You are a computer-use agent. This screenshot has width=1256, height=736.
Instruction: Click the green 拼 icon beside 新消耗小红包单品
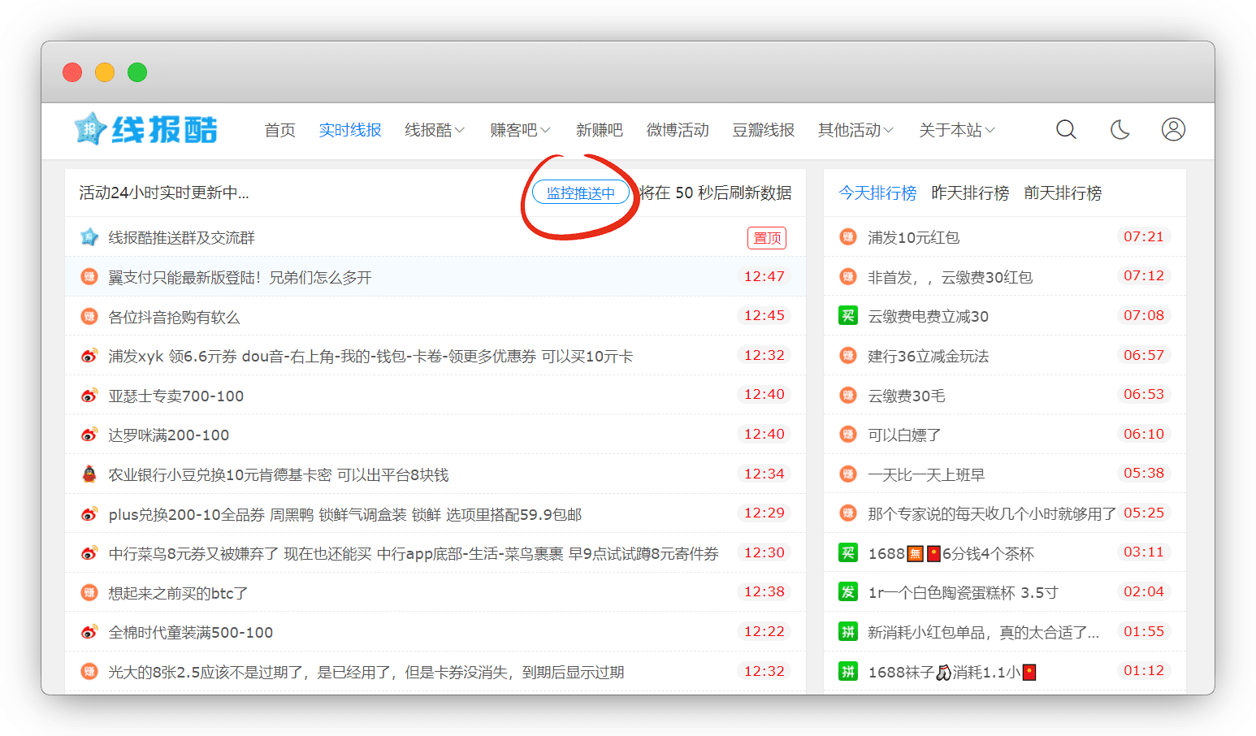848,632
